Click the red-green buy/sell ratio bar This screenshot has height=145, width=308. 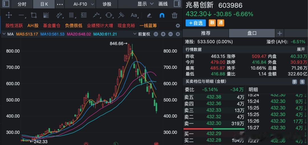pos(214,129)
